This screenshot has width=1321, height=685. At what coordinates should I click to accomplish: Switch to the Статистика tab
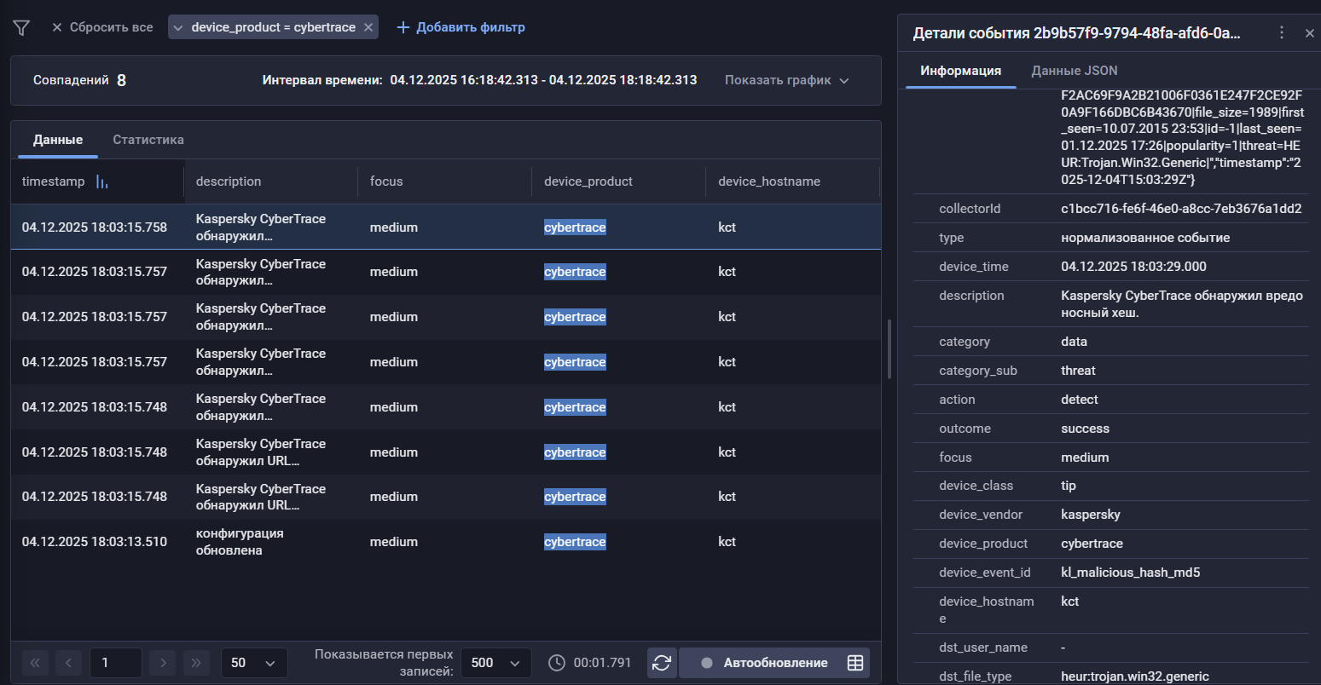(x=148, y=139)
